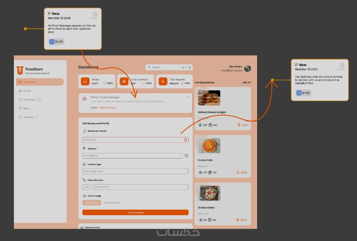Click the Orders stat card icon
357x241 pixels.
pyautogui.click(x=85, y=81)
